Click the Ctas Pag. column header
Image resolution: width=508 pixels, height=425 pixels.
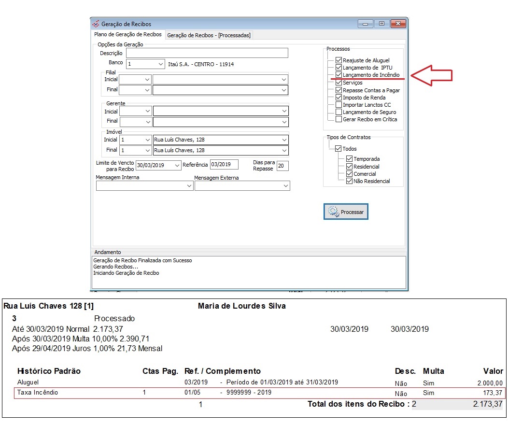160,371
